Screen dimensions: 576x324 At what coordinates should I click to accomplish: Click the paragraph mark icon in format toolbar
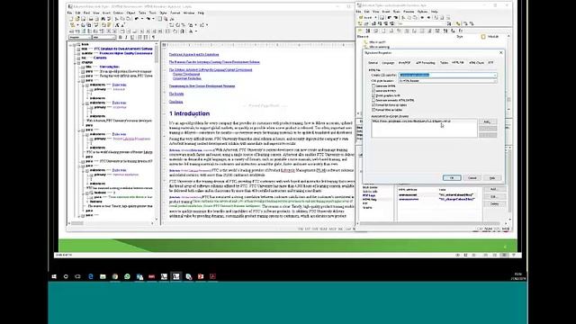click(153, 37)
